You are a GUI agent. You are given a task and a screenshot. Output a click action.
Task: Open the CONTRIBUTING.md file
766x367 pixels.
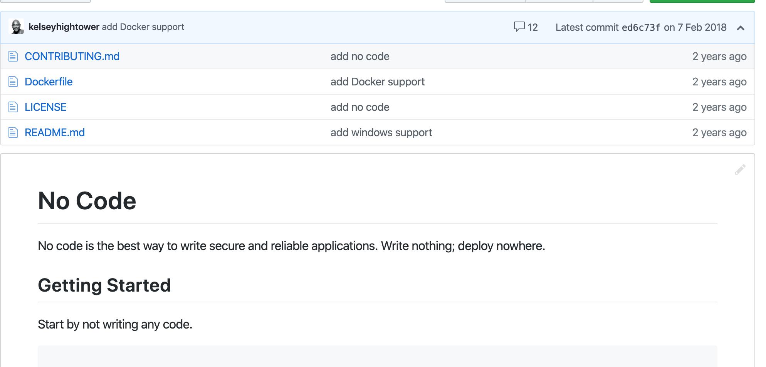pos(72,57)
